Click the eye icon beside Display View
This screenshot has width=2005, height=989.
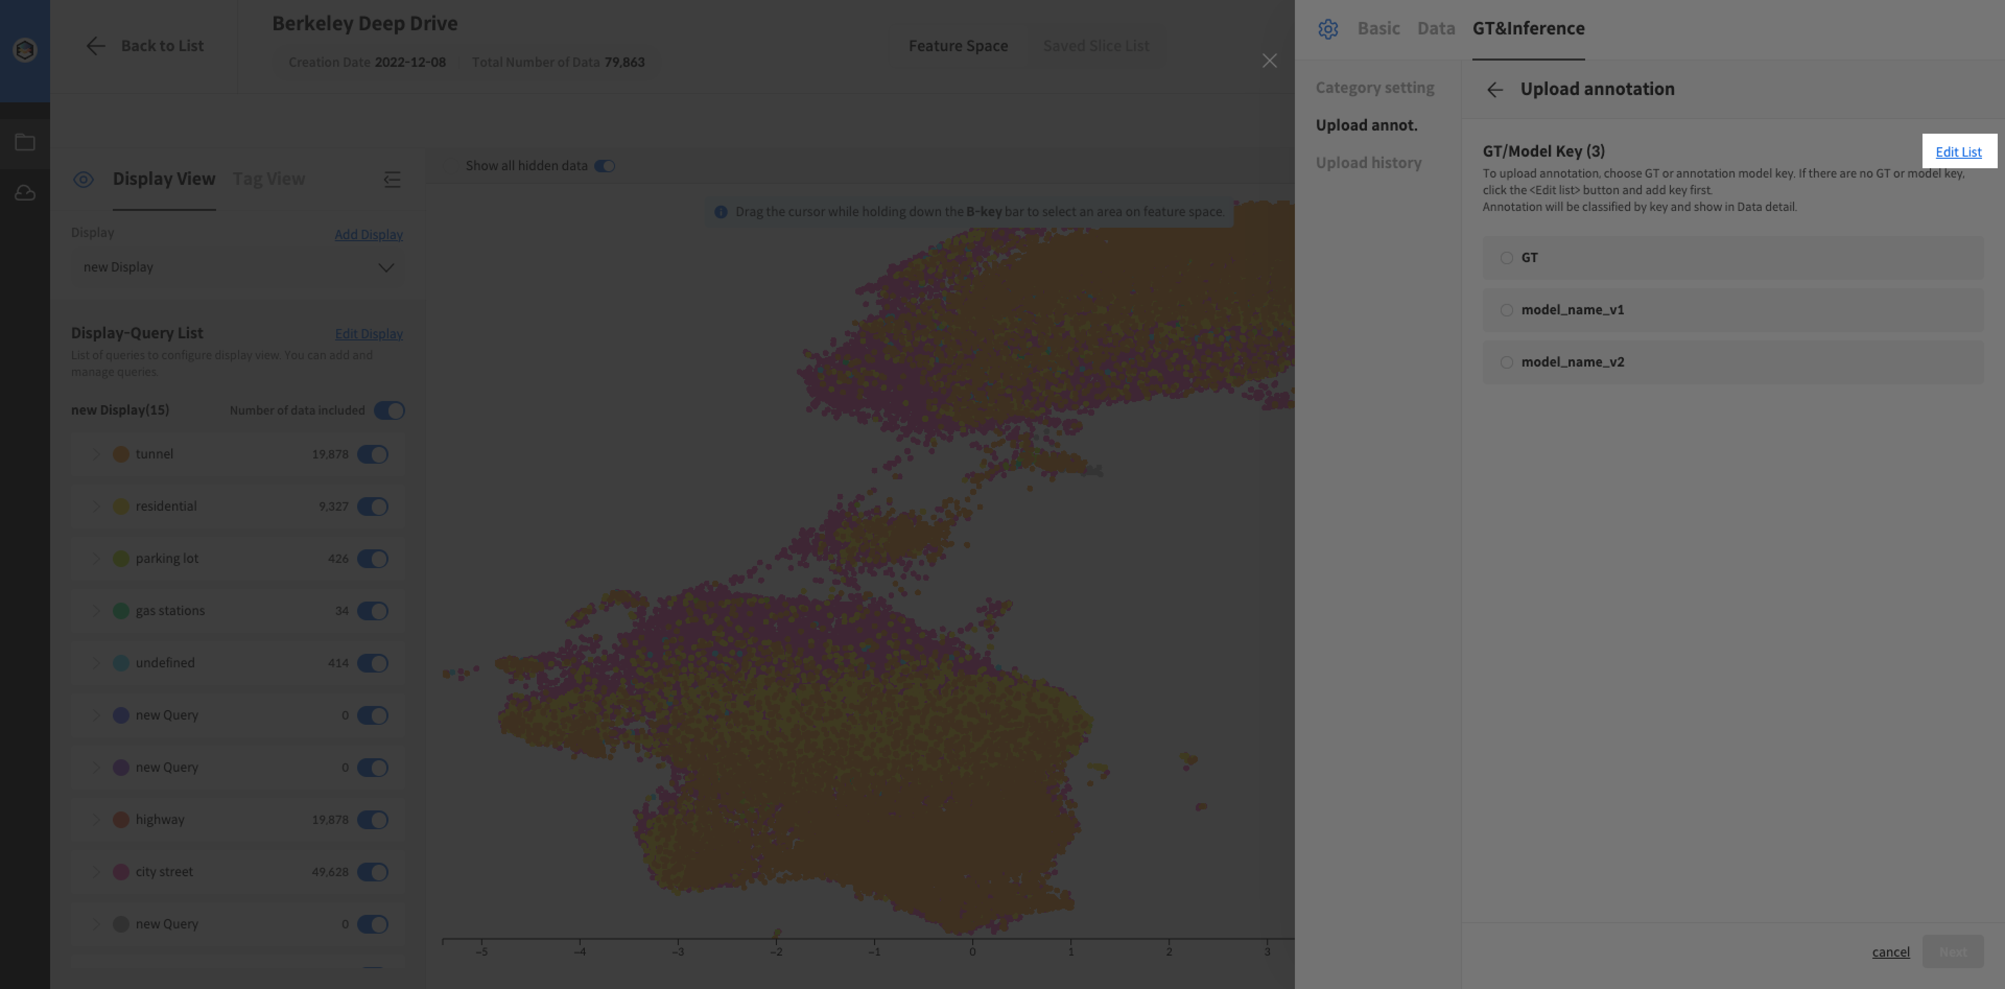point(84,180)
